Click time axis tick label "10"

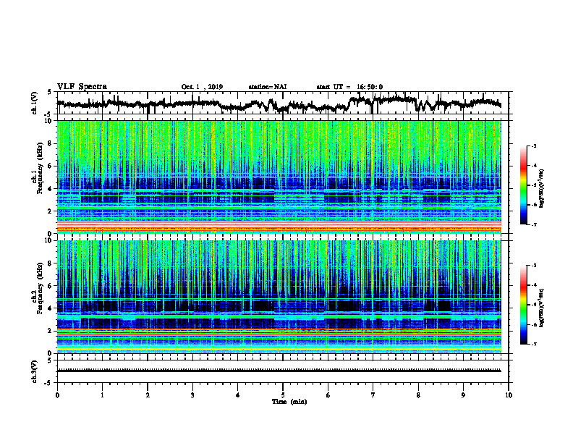[509, 395]
